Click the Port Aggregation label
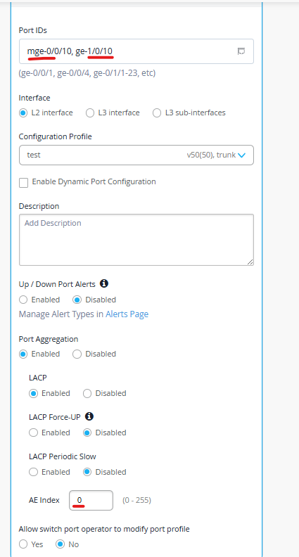Image resolution: width=299 pixels, height=557 pixels. pos(49,339)
